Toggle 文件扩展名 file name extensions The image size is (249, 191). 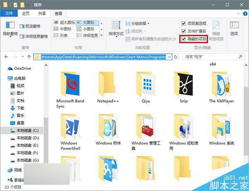(x=194, y=31)
